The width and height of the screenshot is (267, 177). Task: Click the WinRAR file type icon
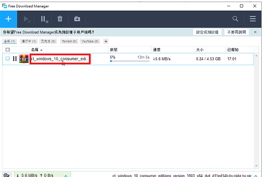pos(24,59)
